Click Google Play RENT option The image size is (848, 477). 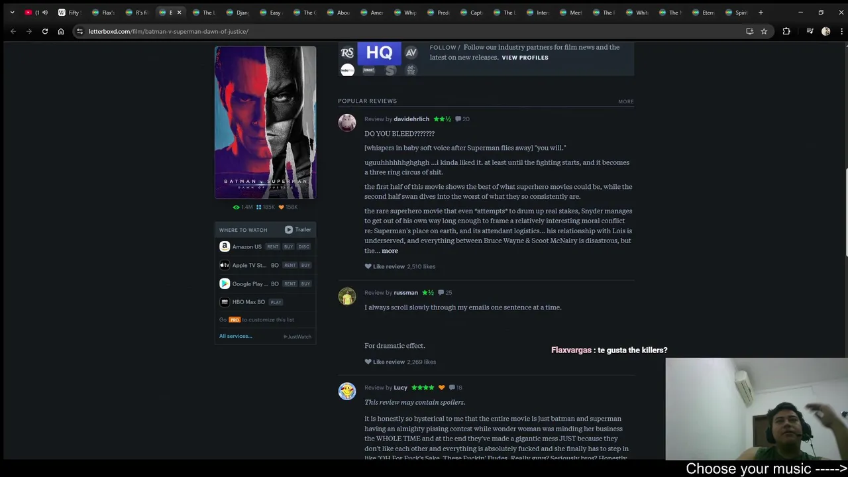[290, 284]
